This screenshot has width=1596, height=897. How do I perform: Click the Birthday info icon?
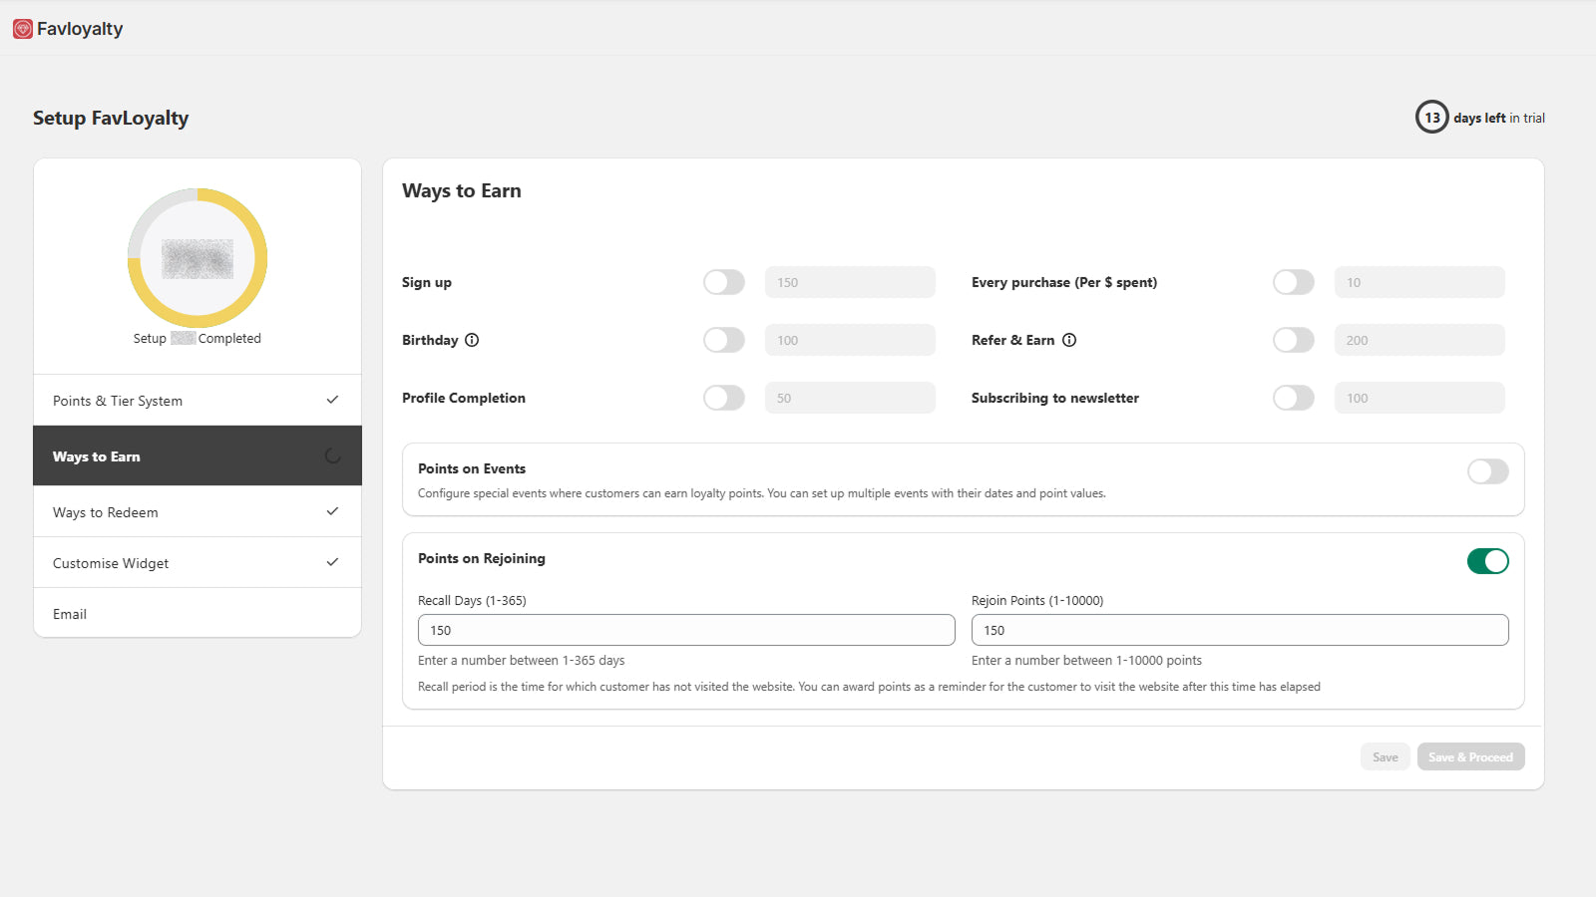(473, 340)
